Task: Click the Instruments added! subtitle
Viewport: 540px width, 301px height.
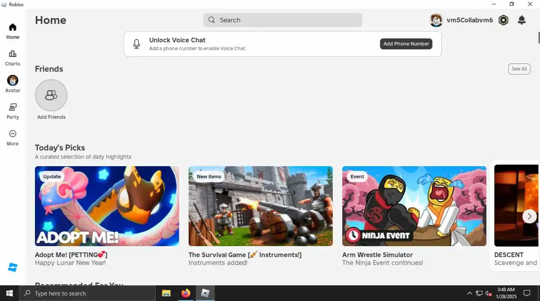Action: pyautogui.click(x=218, y=263)
